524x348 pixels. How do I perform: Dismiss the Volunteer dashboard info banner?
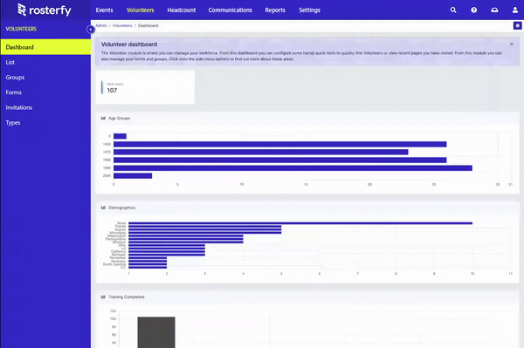pyautogui.click(x=511, y=44)
